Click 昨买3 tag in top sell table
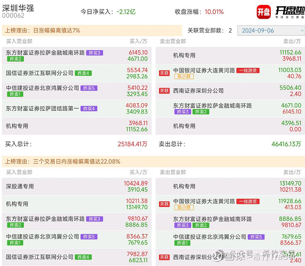305x266 pixels. click(x=183, y=112)
